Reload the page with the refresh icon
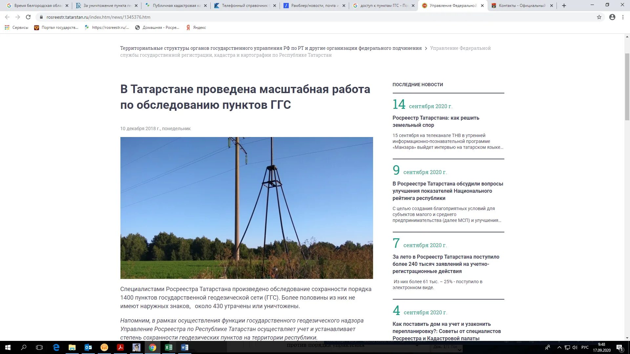This screenshot has height=354, width=630. coord(28,17)
